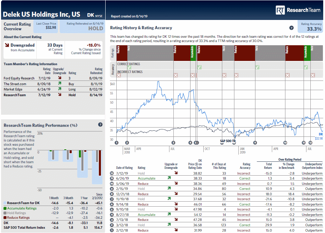Select chart marker number 3
Screen dimensions: 325x233
(x=173, y=143)
